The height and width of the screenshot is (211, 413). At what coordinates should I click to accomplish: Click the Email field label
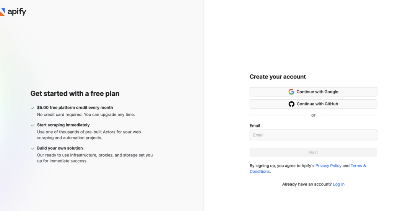[255, 126]
